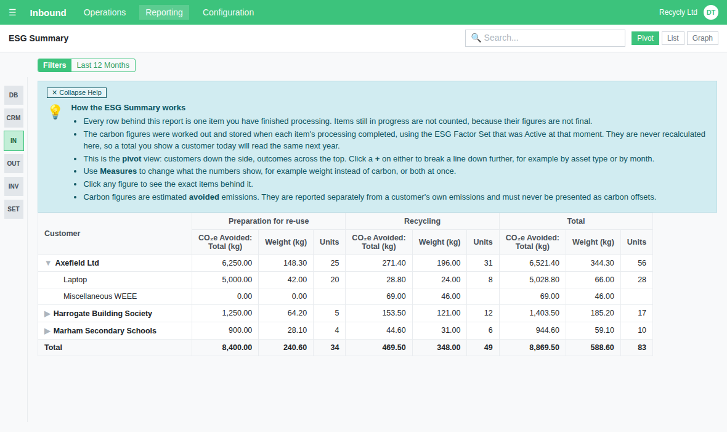727x432 pixels.
Task: Click the Collapse Help button
Action: coord(76,93)
